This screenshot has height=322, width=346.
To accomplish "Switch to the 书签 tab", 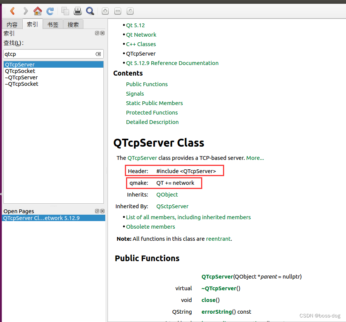I will [x=53, y=24].
